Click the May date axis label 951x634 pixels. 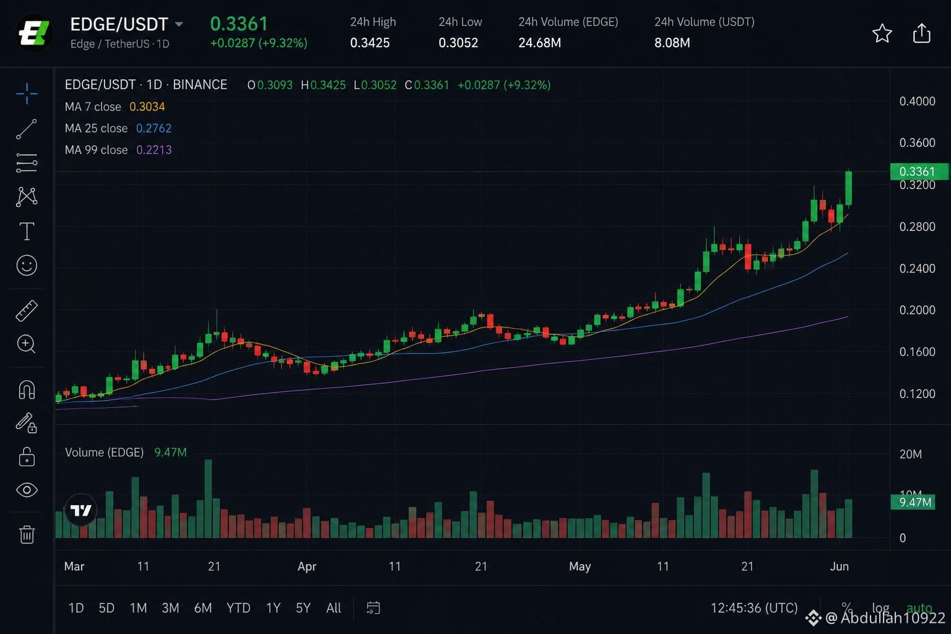tap(580, 567)
